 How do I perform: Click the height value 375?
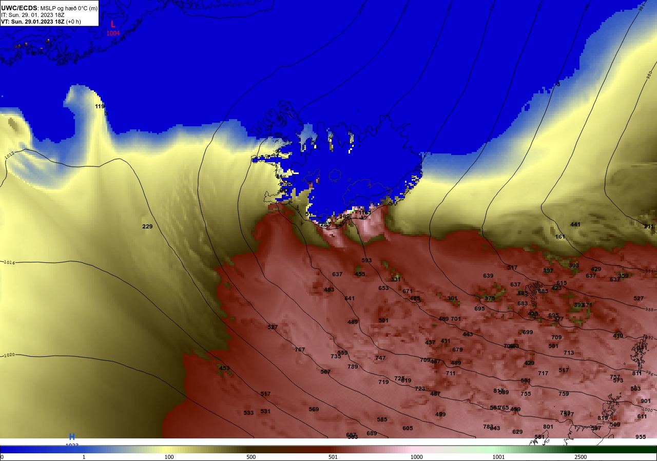490,298
